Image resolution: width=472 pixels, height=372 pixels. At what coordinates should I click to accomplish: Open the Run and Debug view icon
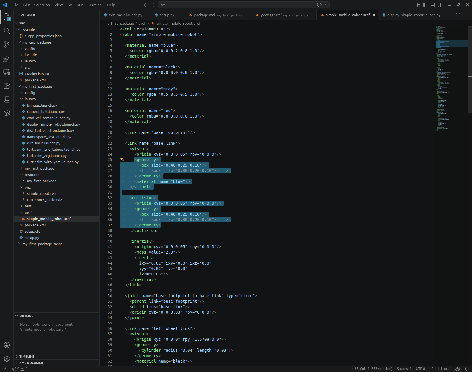pos(7,58)
